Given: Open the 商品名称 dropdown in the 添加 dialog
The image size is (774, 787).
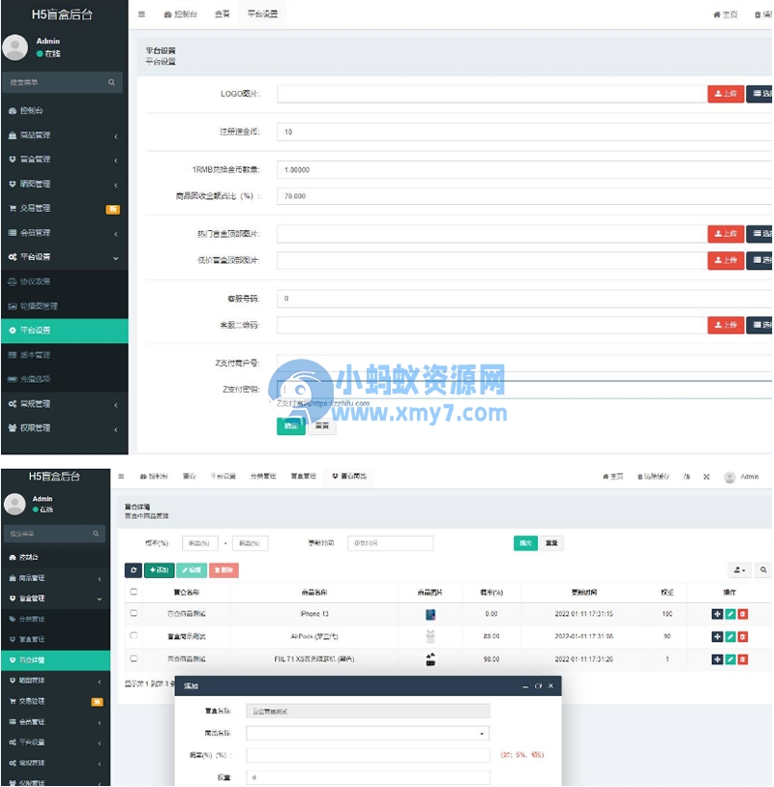Looking at the screenshot, I should (x=368, y=734).
